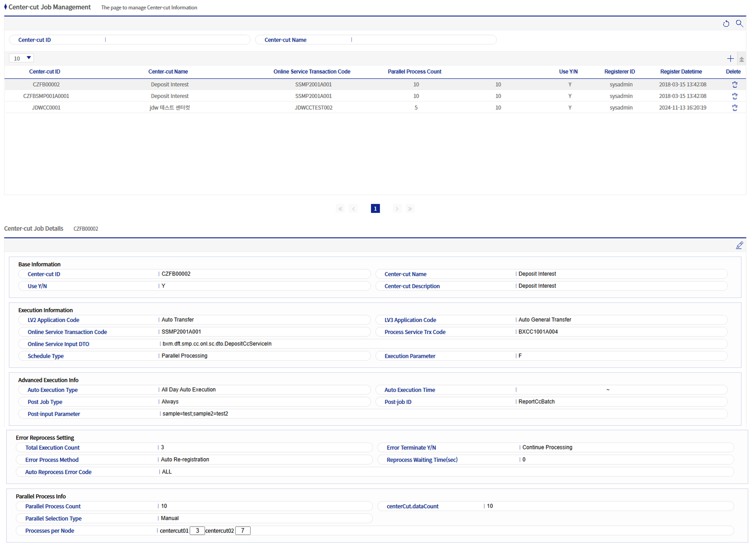The image size is (750, 544).
Task: Open the rows-per-page dropdown showing 10
Action: point(22,58)
